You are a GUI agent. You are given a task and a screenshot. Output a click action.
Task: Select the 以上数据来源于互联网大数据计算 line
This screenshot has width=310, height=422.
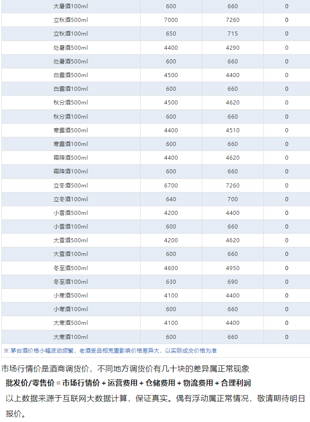pyautogui.click(x=155, y=398)
